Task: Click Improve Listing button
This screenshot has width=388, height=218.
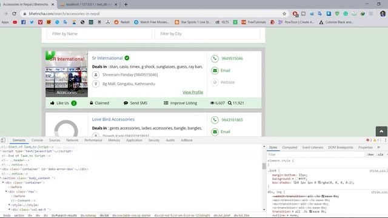Action: (181, 103)
